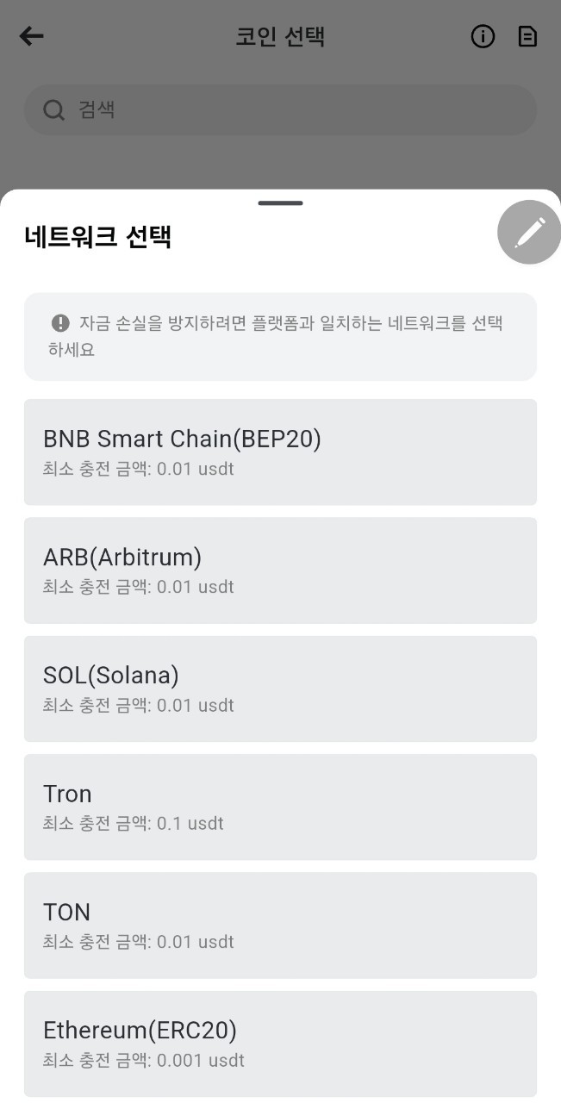Pick the Tron network entry
The image size is (561, 1103).
(280, 806)
